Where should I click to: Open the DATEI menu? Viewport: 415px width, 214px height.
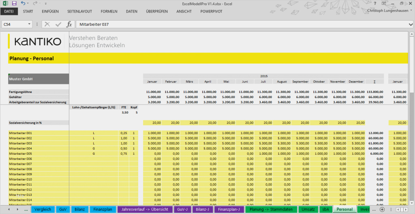pyautogui.click(x=9, y=11)
